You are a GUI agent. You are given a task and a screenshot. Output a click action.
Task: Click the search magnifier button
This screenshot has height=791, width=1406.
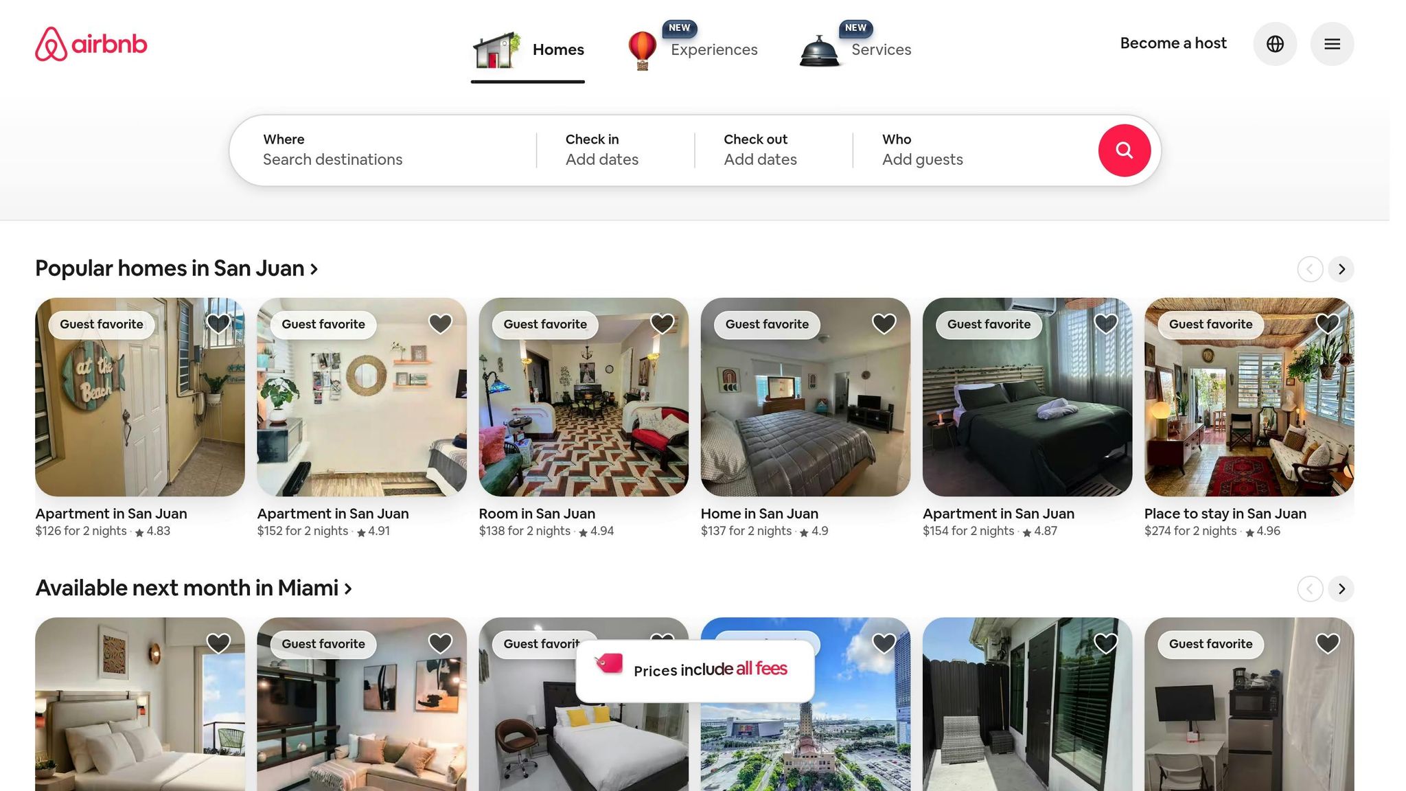1125,150
